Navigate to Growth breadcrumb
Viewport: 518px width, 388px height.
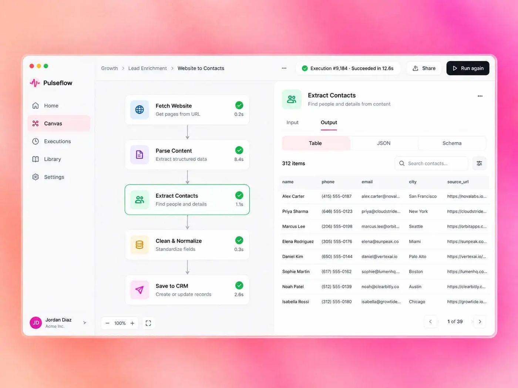click(110, 68)
